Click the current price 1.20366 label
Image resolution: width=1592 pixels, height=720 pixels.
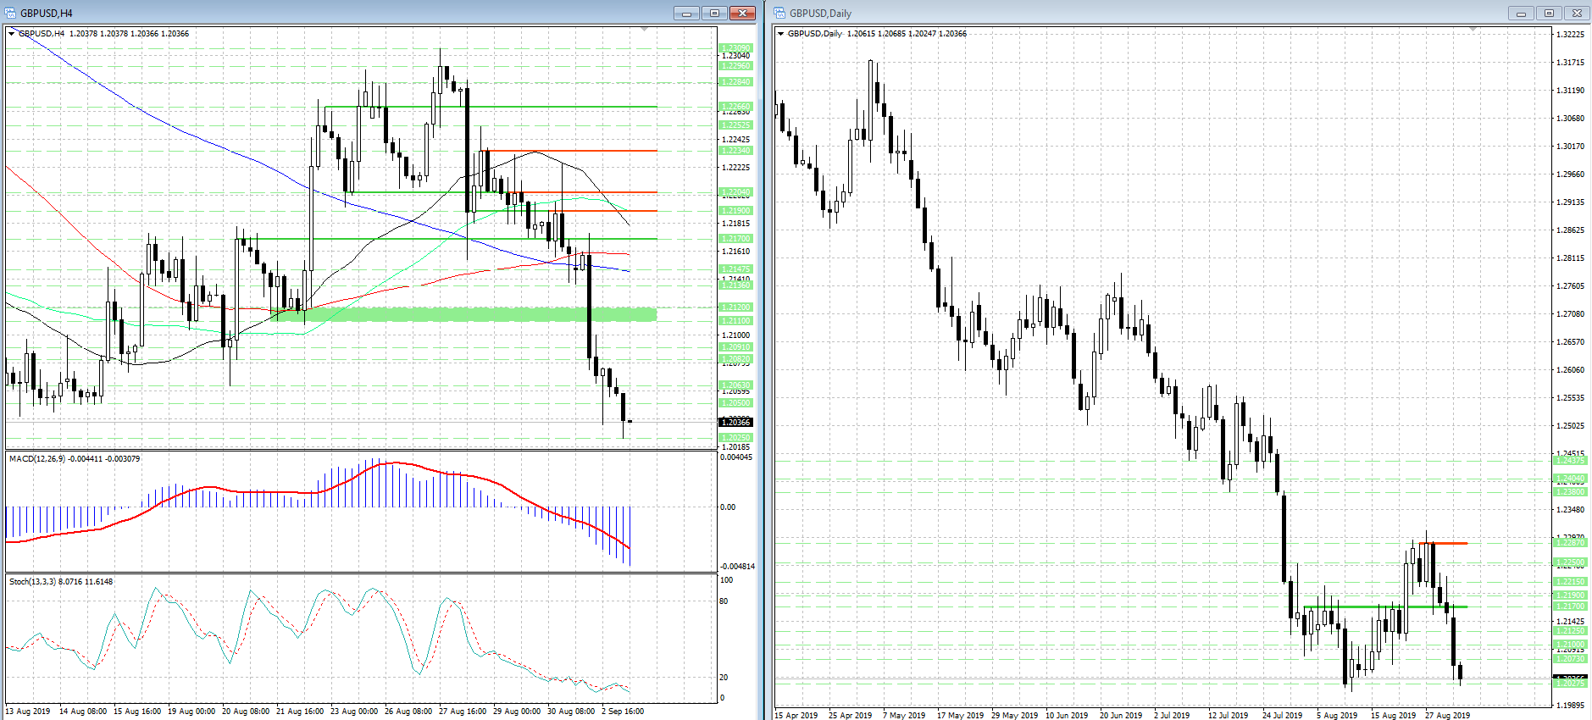(735, 422)
